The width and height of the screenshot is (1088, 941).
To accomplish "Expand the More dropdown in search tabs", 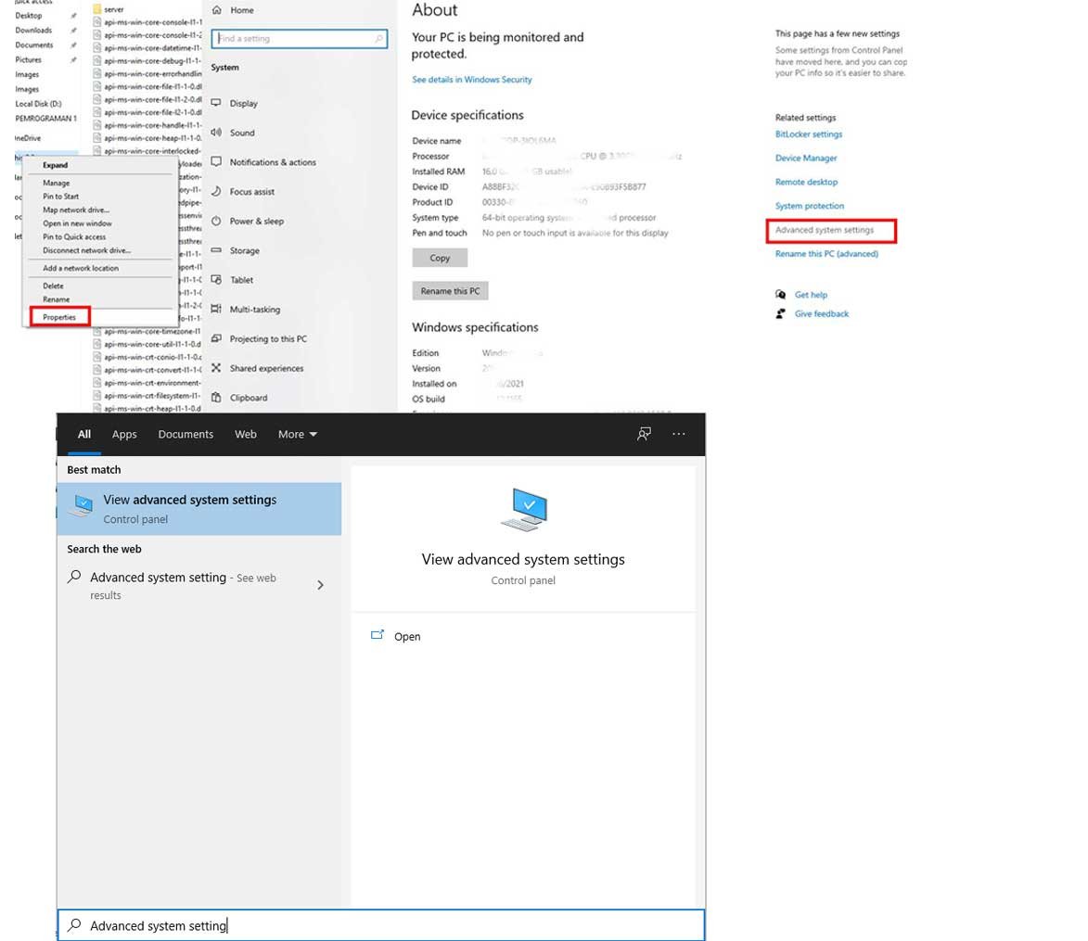I will 298,434.
